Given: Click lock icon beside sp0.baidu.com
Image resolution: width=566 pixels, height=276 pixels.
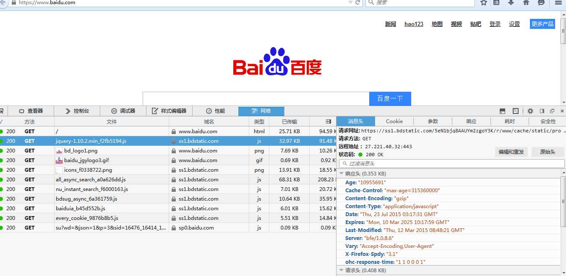Looking at the screenshot, I should tap(173, 228).
